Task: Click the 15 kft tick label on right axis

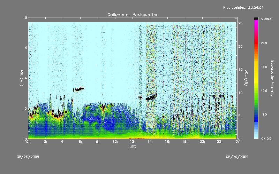Action: 240,70
